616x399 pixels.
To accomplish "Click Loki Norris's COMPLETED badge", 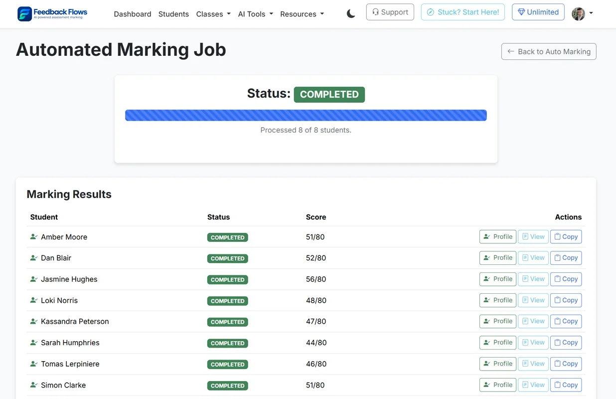I will [x=228, y=301].
